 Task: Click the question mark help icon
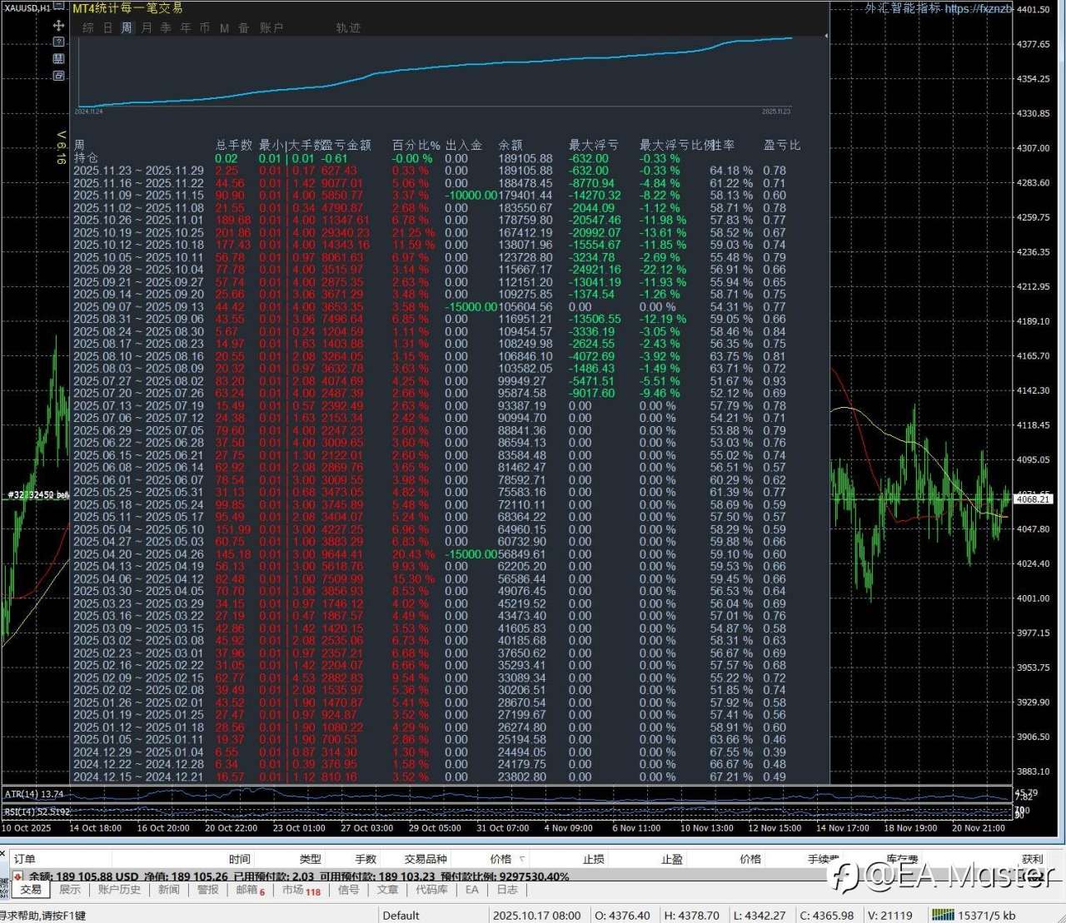pos(58,42)
